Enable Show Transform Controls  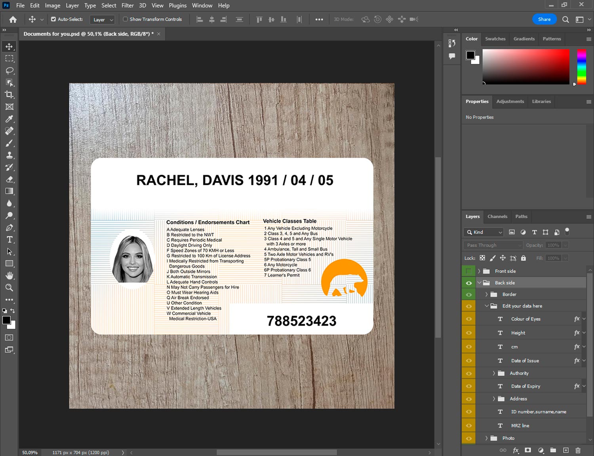coord(125,19)
